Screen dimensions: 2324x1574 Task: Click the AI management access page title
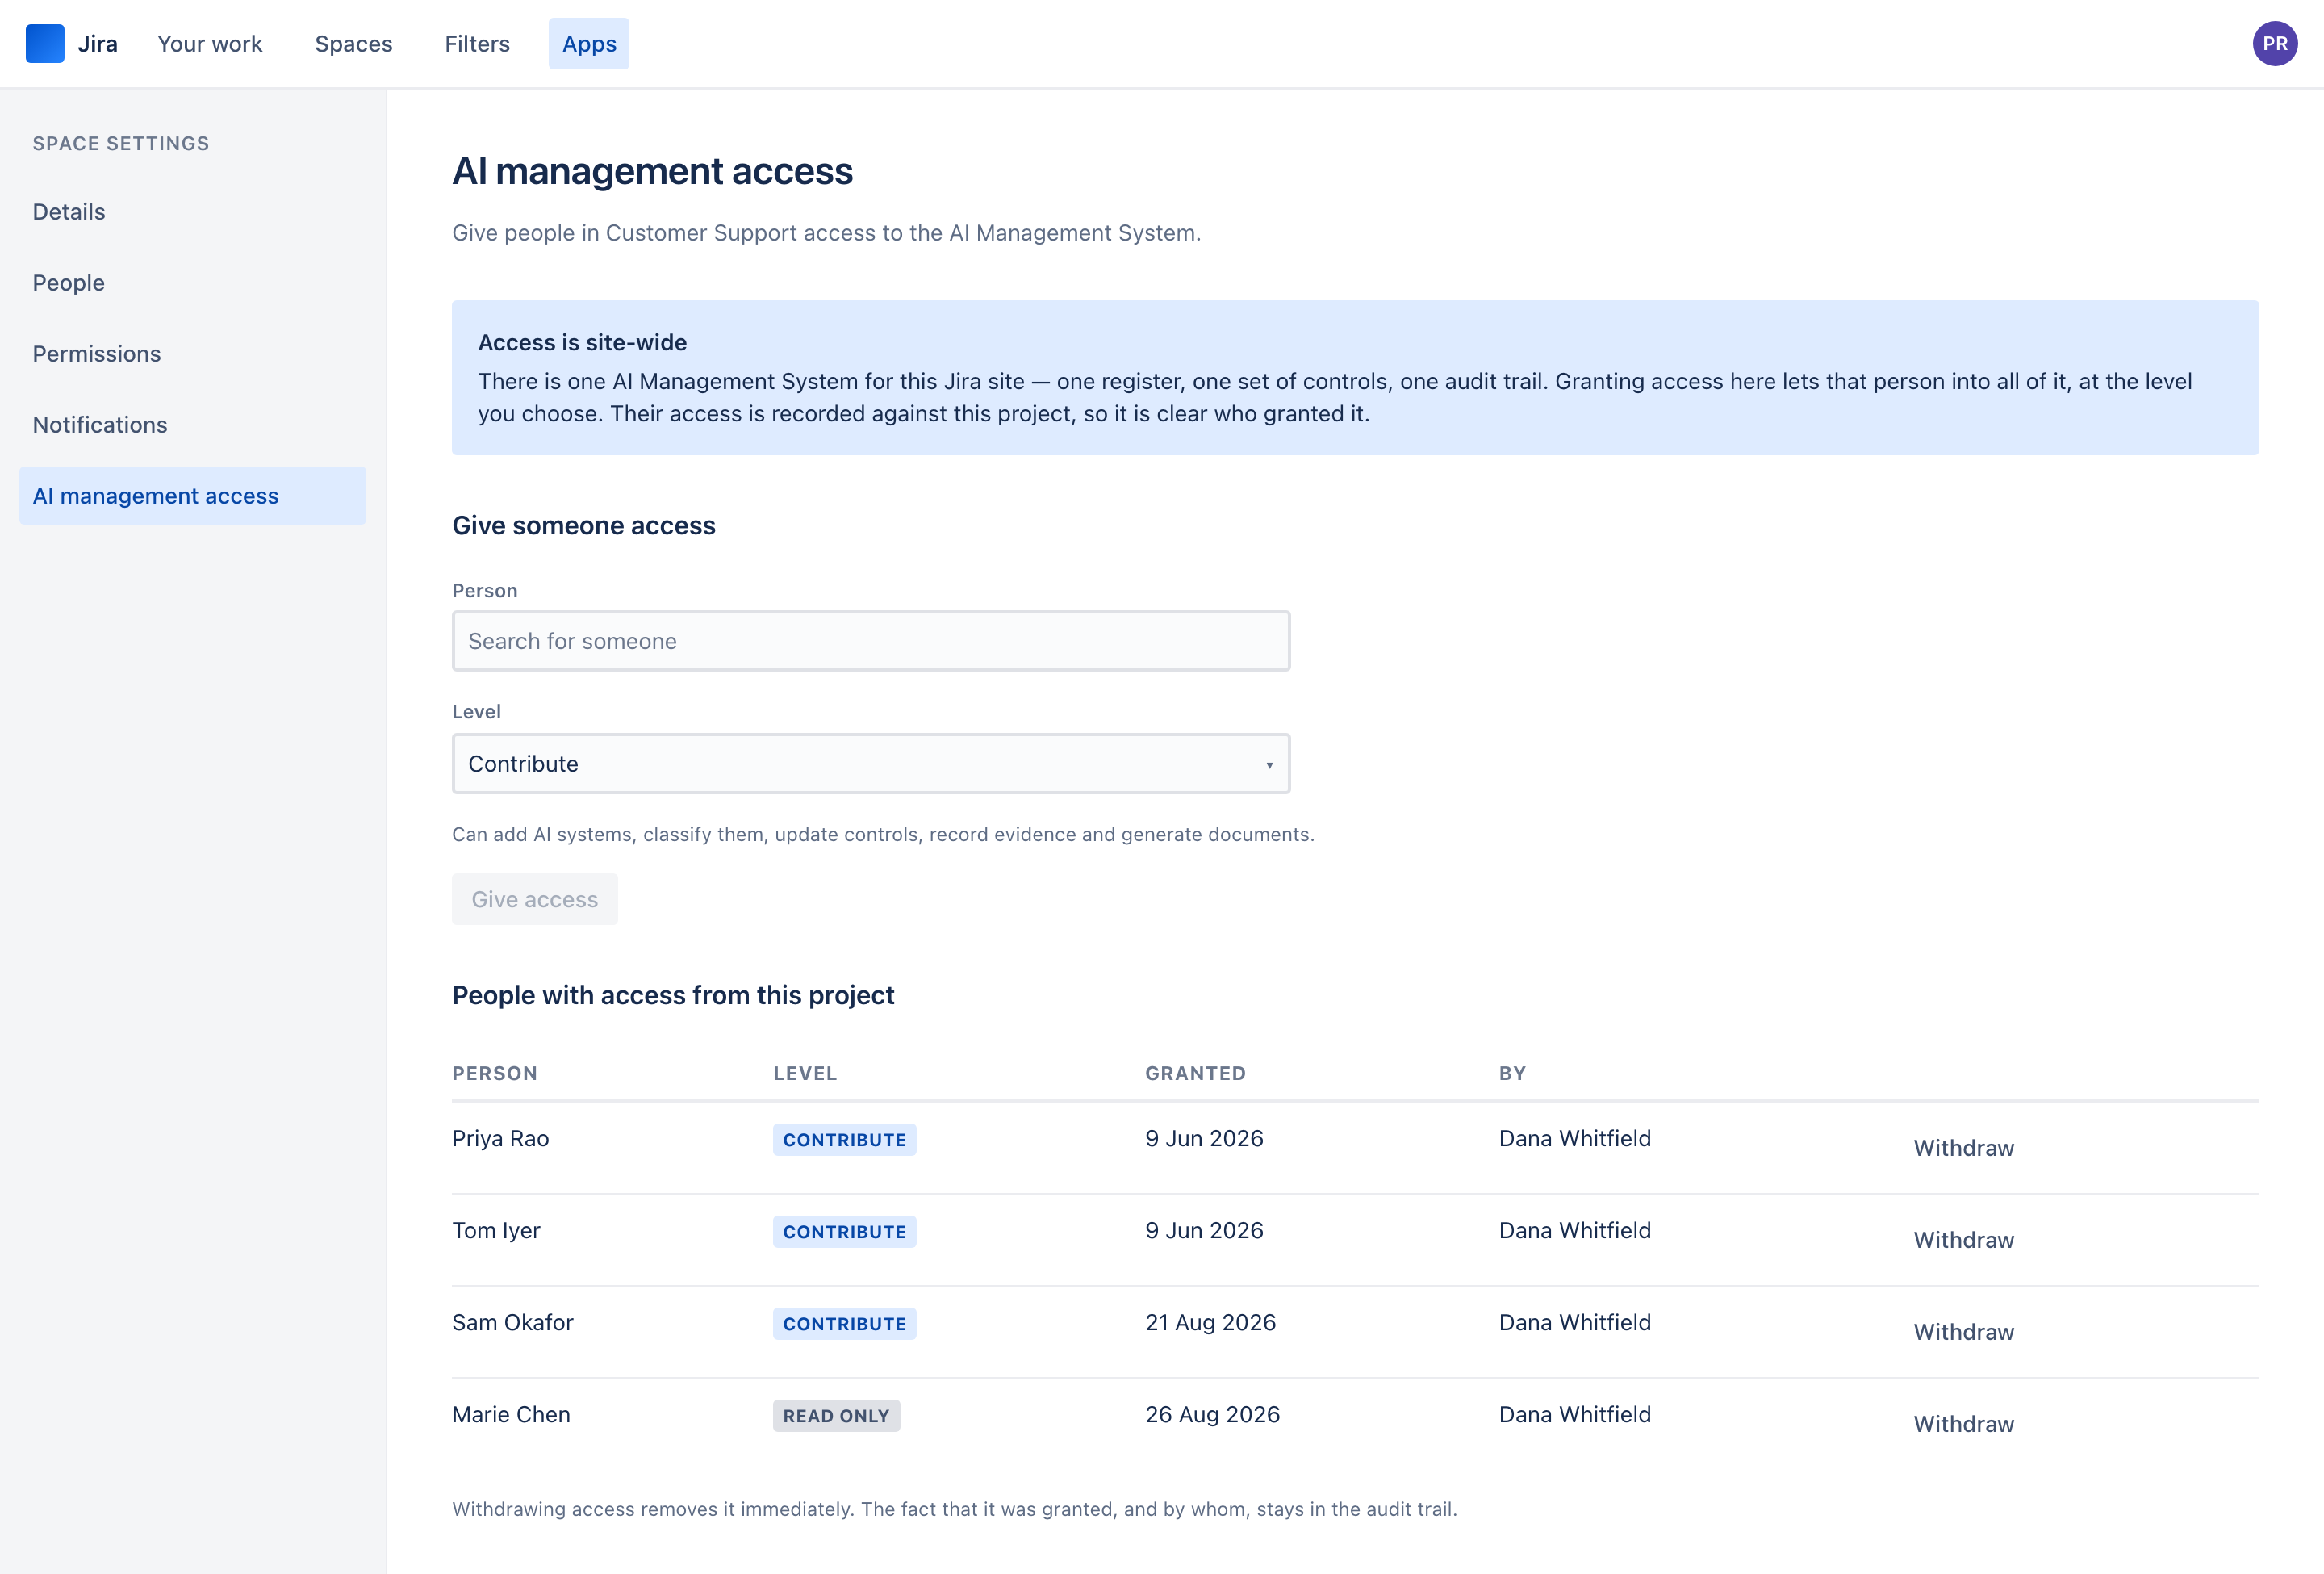[652, 171]
